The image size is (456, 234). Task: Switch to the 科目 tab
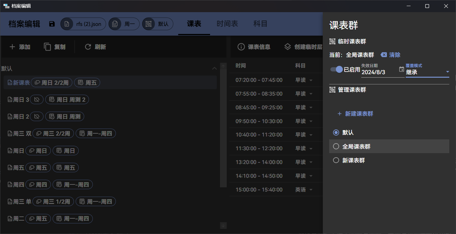coord(260,24)
